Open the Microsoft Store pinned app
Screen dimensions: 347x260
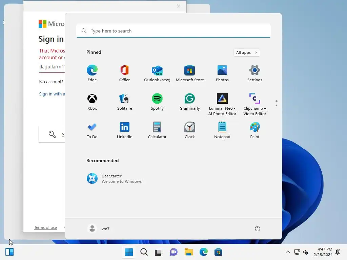coord(190,73)
